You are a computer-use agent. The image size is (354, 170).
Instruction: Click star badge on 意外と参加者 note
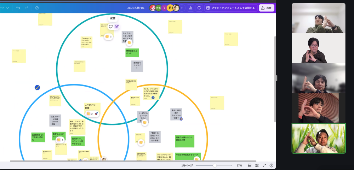[x=181, y=119]
